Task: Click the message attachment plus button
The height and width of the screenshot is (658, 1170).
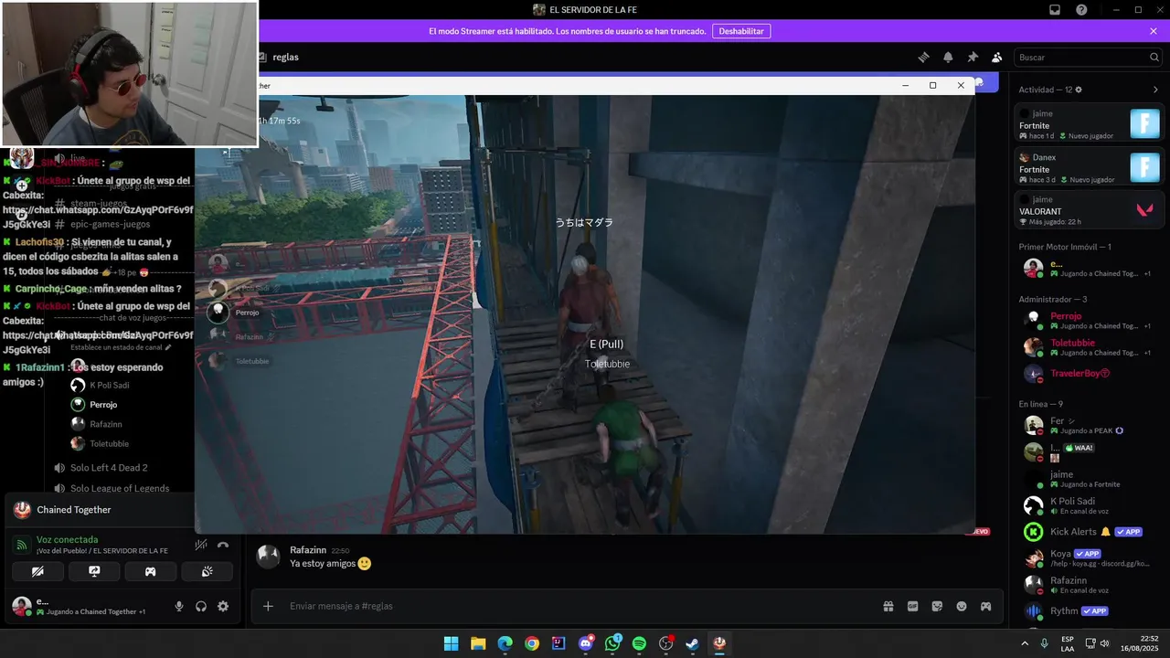Action: (268, 606)
